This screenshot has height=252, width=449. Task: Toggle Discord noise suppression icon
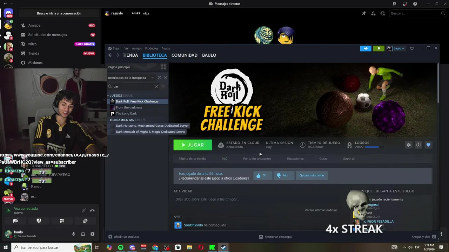pyautogui.click(x=84, y=210)
